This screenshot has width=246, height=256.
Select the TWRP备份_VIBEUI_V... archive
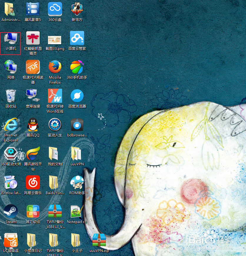[x=55, y=211]
